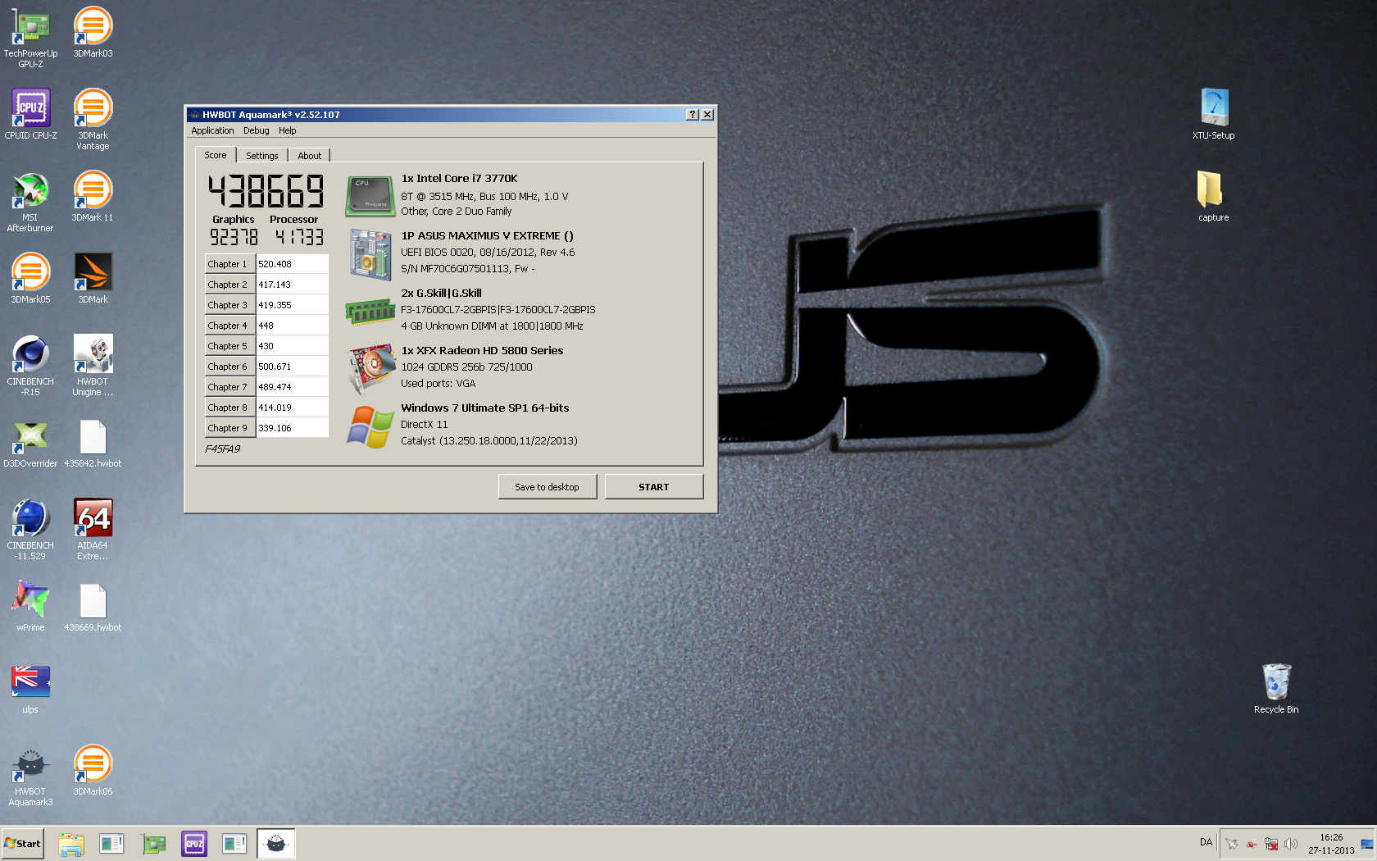Click the Save to desktop button

(x=547, y=487)
